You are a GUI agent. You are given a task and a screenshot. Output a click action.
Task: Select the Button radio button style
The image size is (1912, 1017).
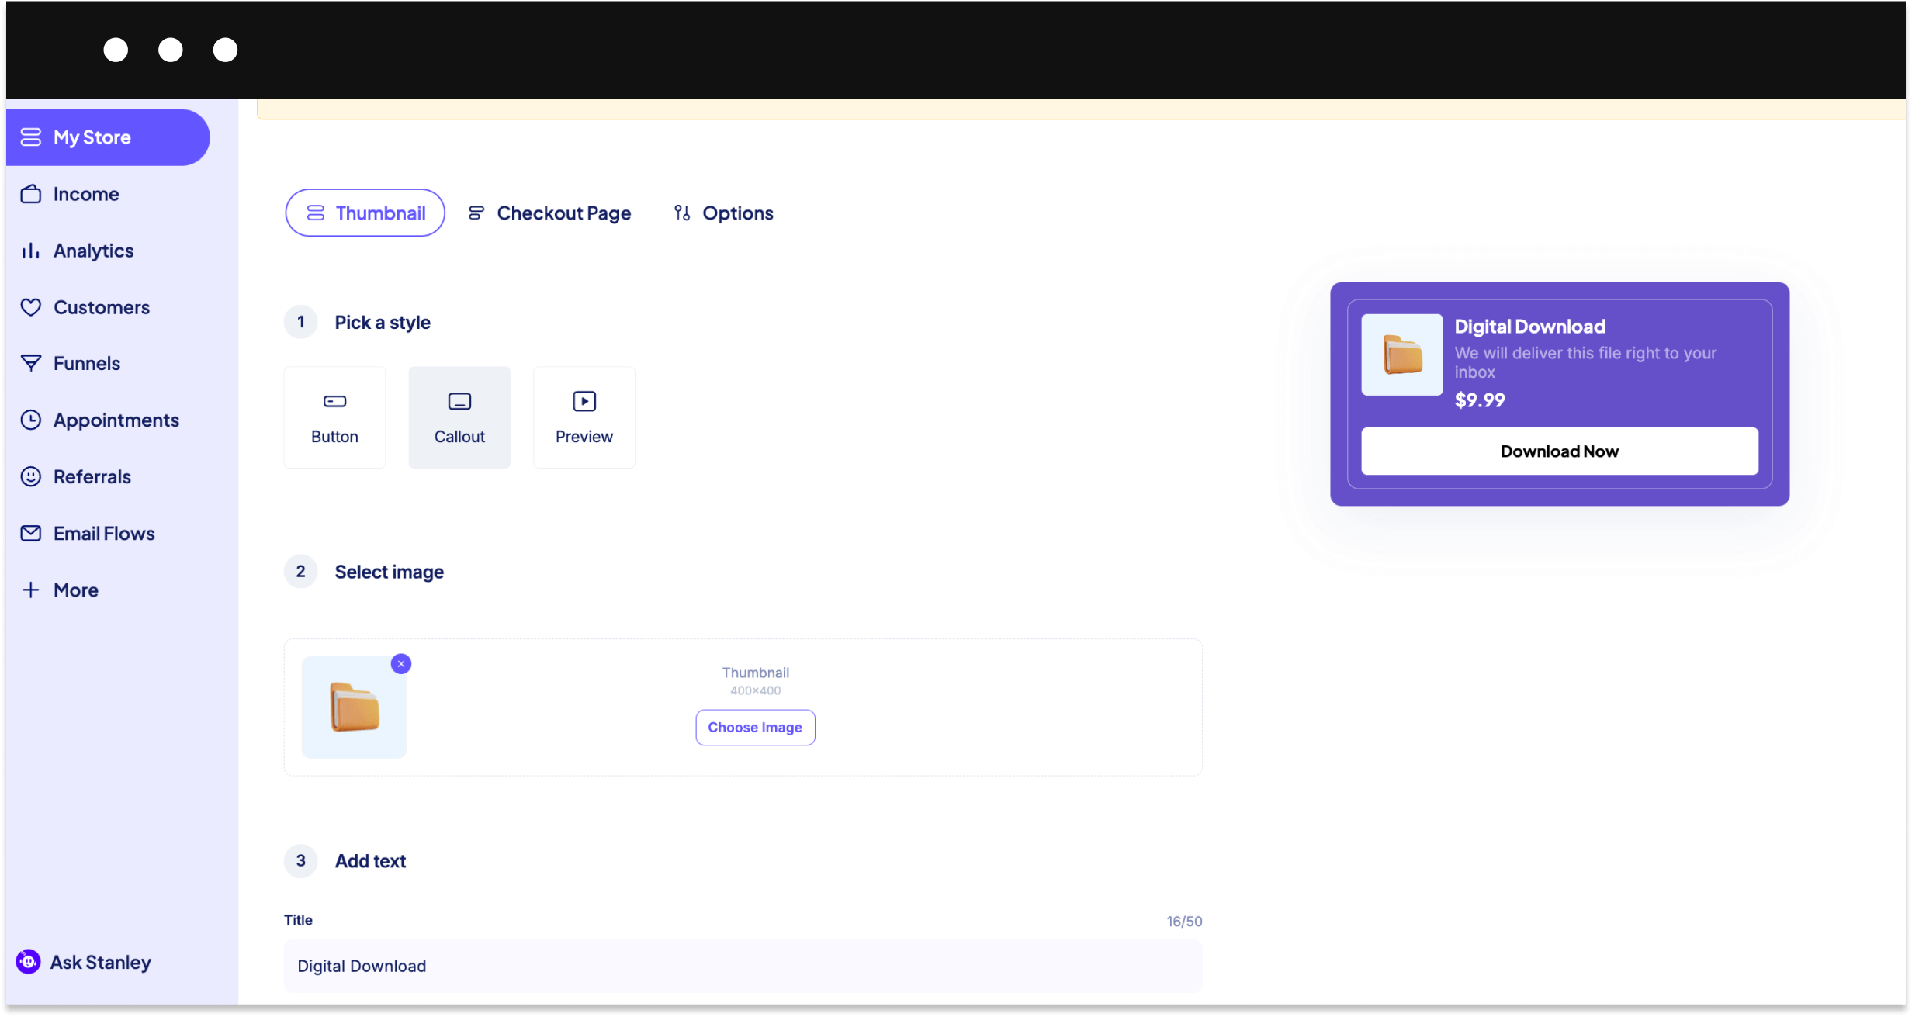pos(334,416)
